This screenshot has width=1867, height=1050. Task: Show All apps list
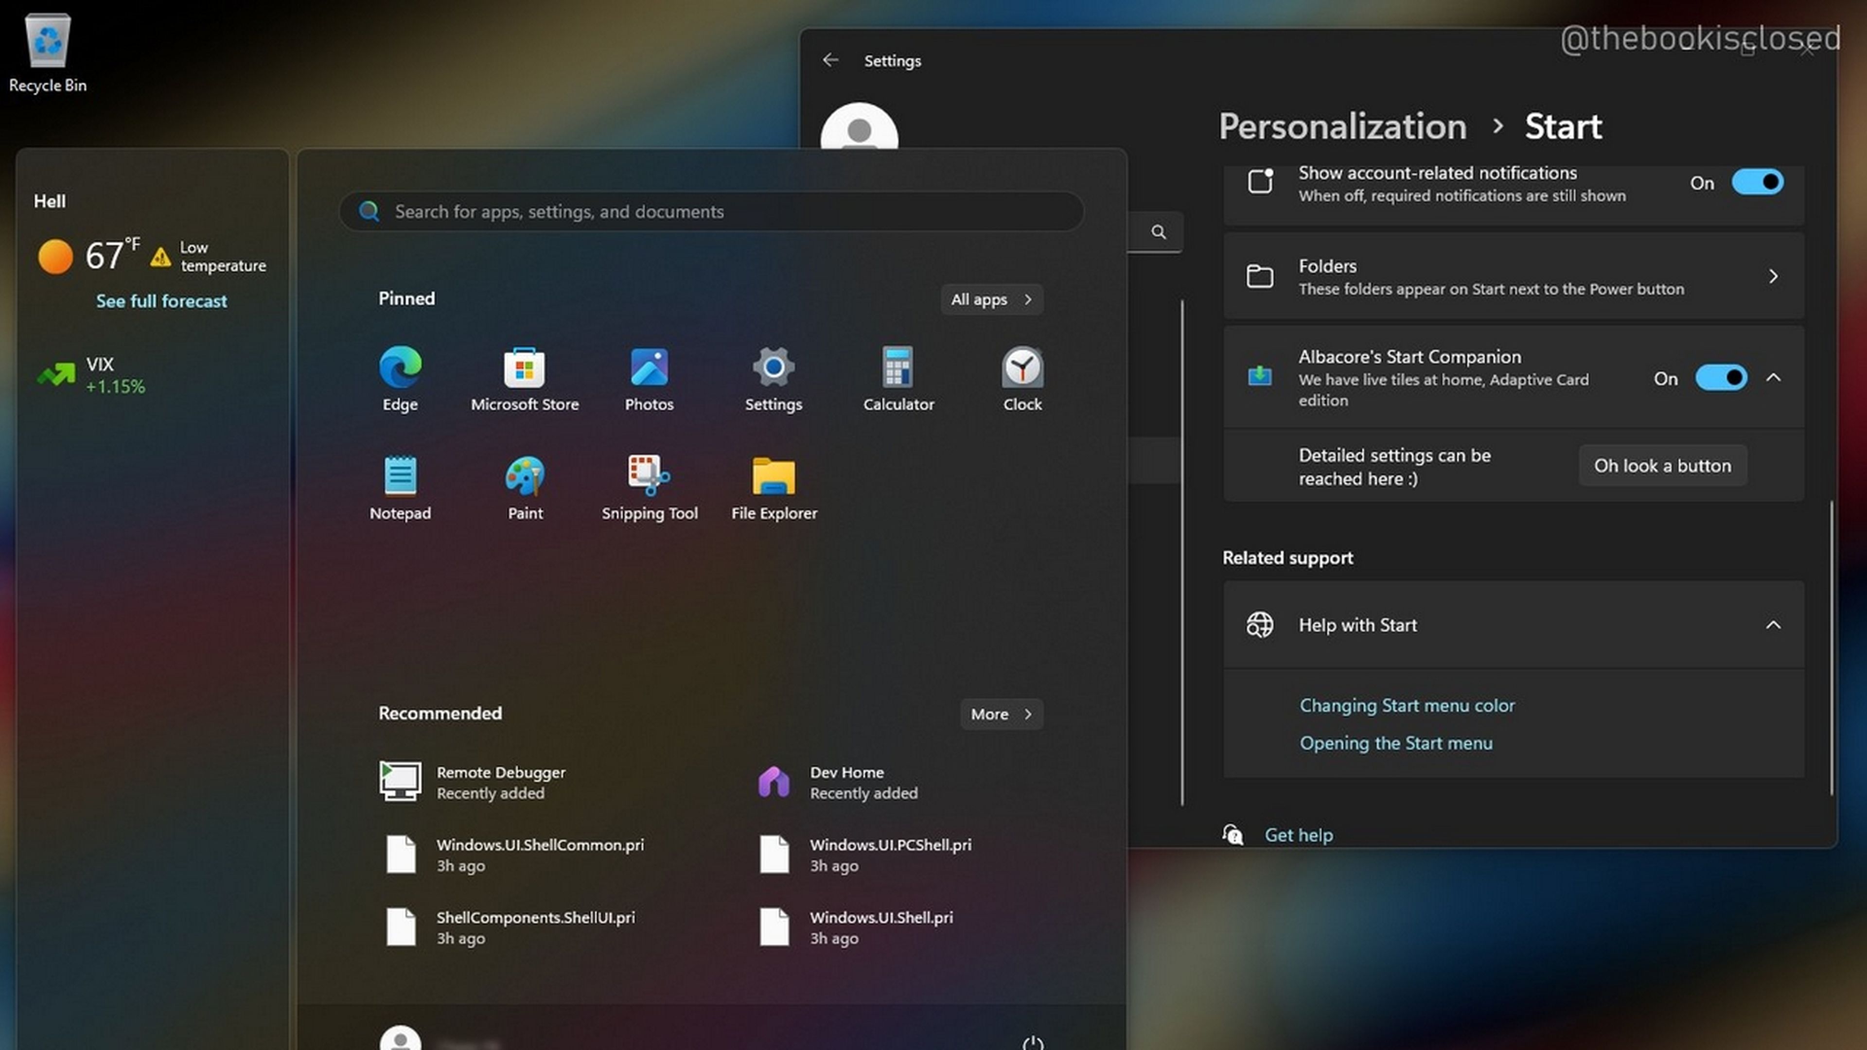[x=991, y=299]
